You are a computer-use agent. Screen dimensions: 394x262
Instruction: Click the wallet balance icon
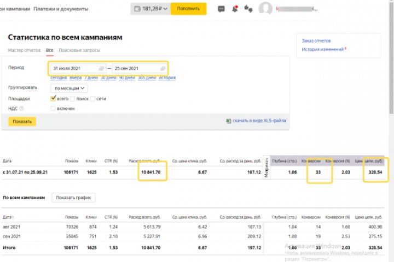pos(136,9)
